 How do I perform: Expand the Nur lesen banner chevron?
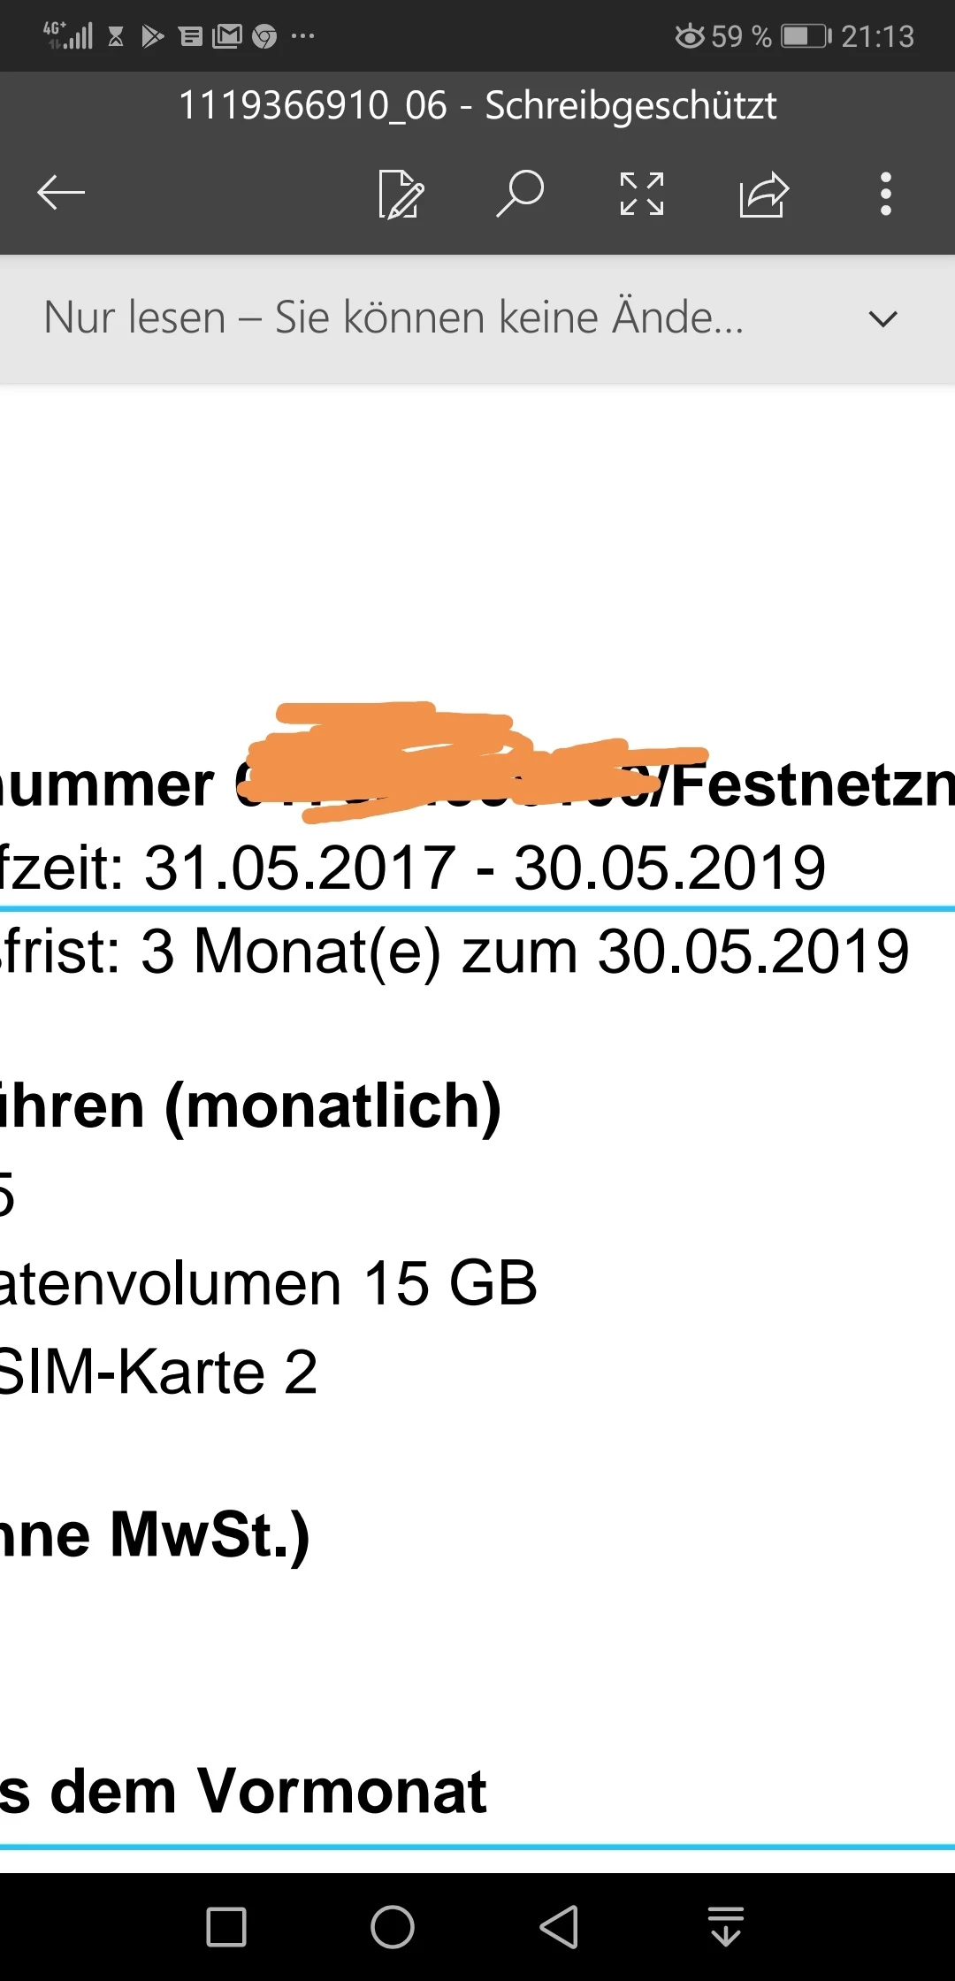[x=882, y=318]
